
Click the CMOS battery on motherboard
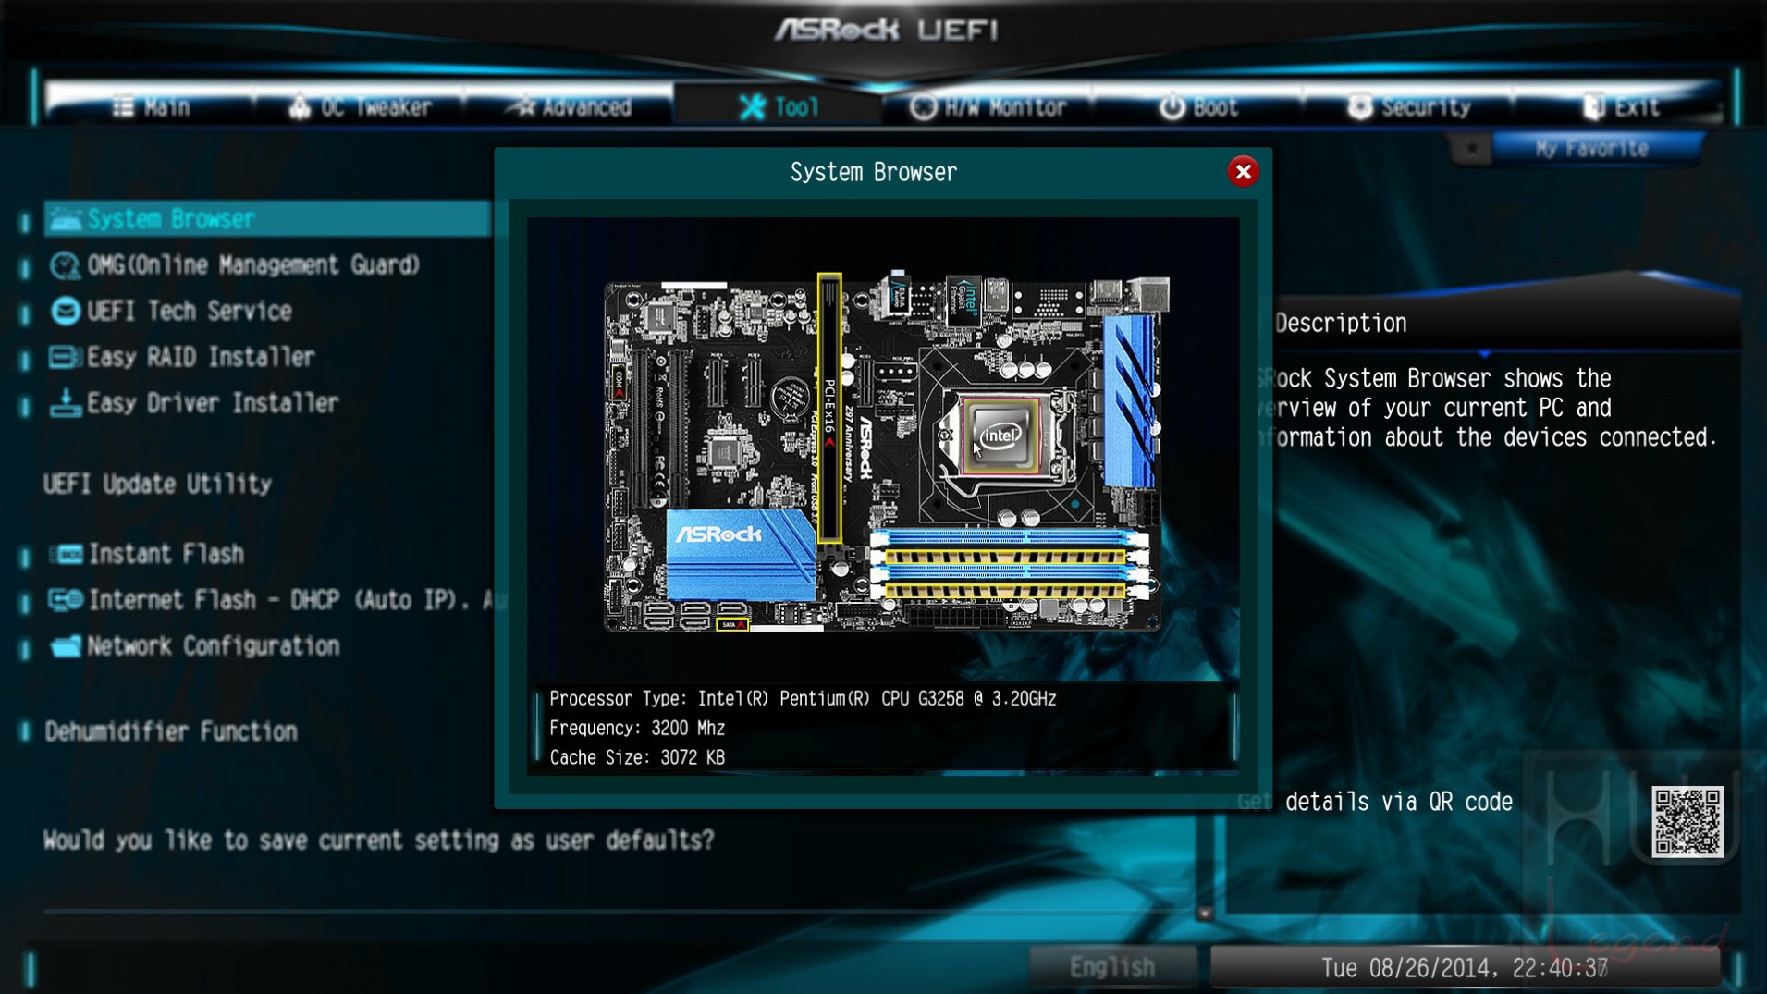(x=789, y=399)
